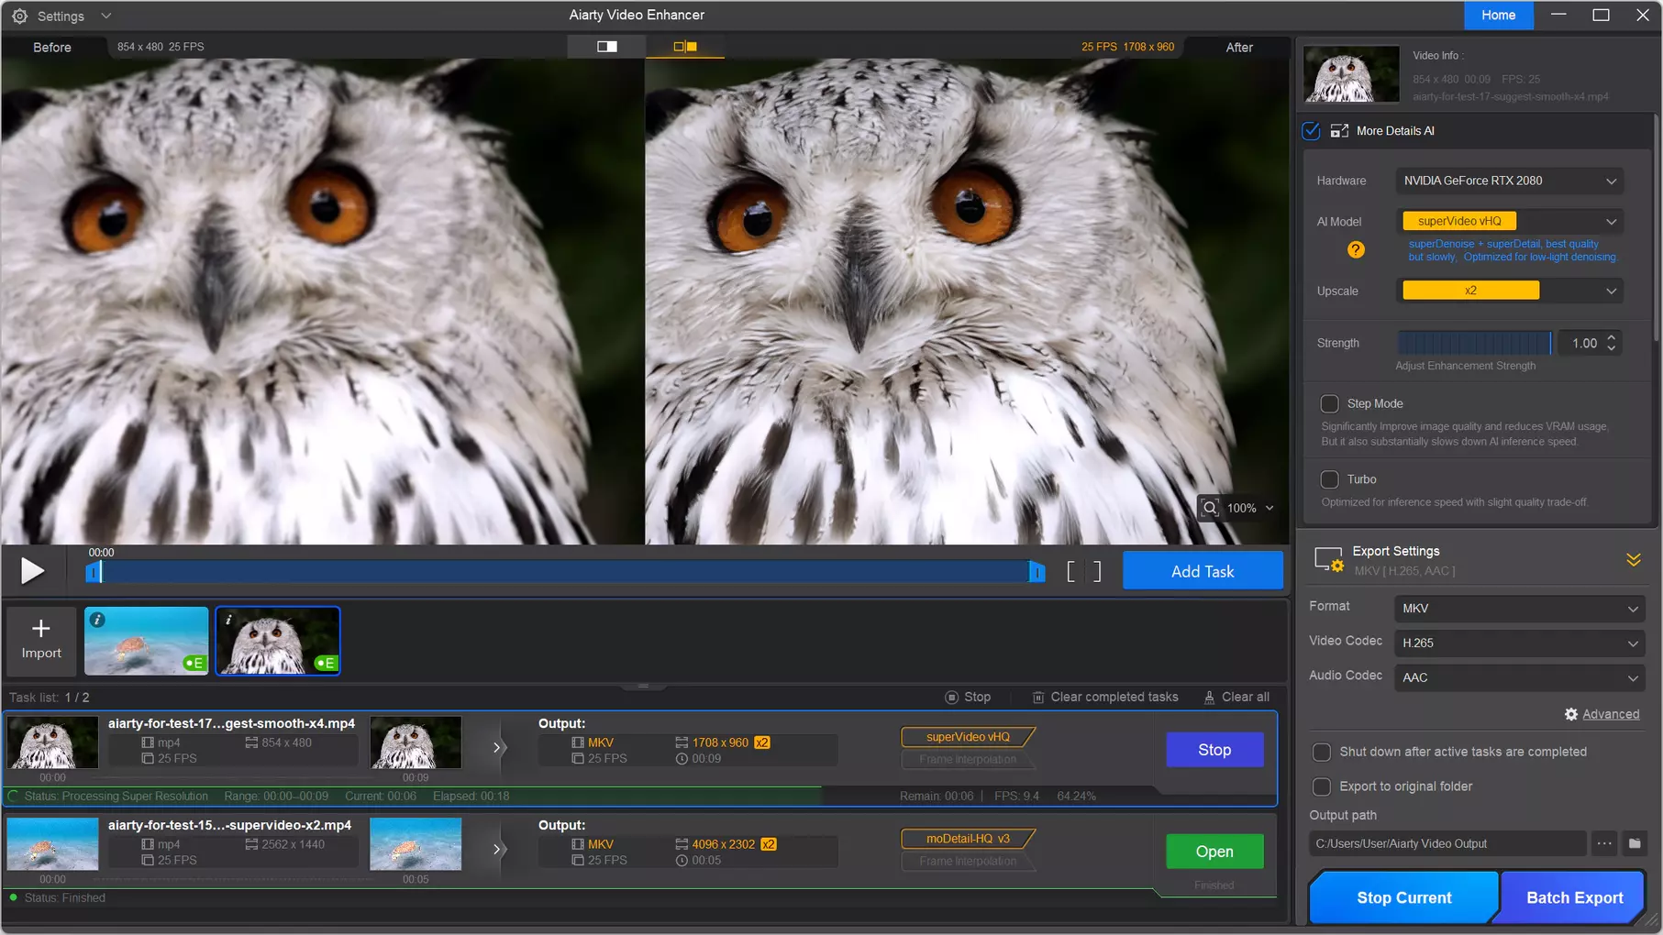Stop all tasks in task list header
This screenshot has width=1663, height=935.
[968, 697]
